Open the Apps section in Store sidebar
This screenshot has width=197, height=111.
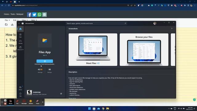coord(20,35)
